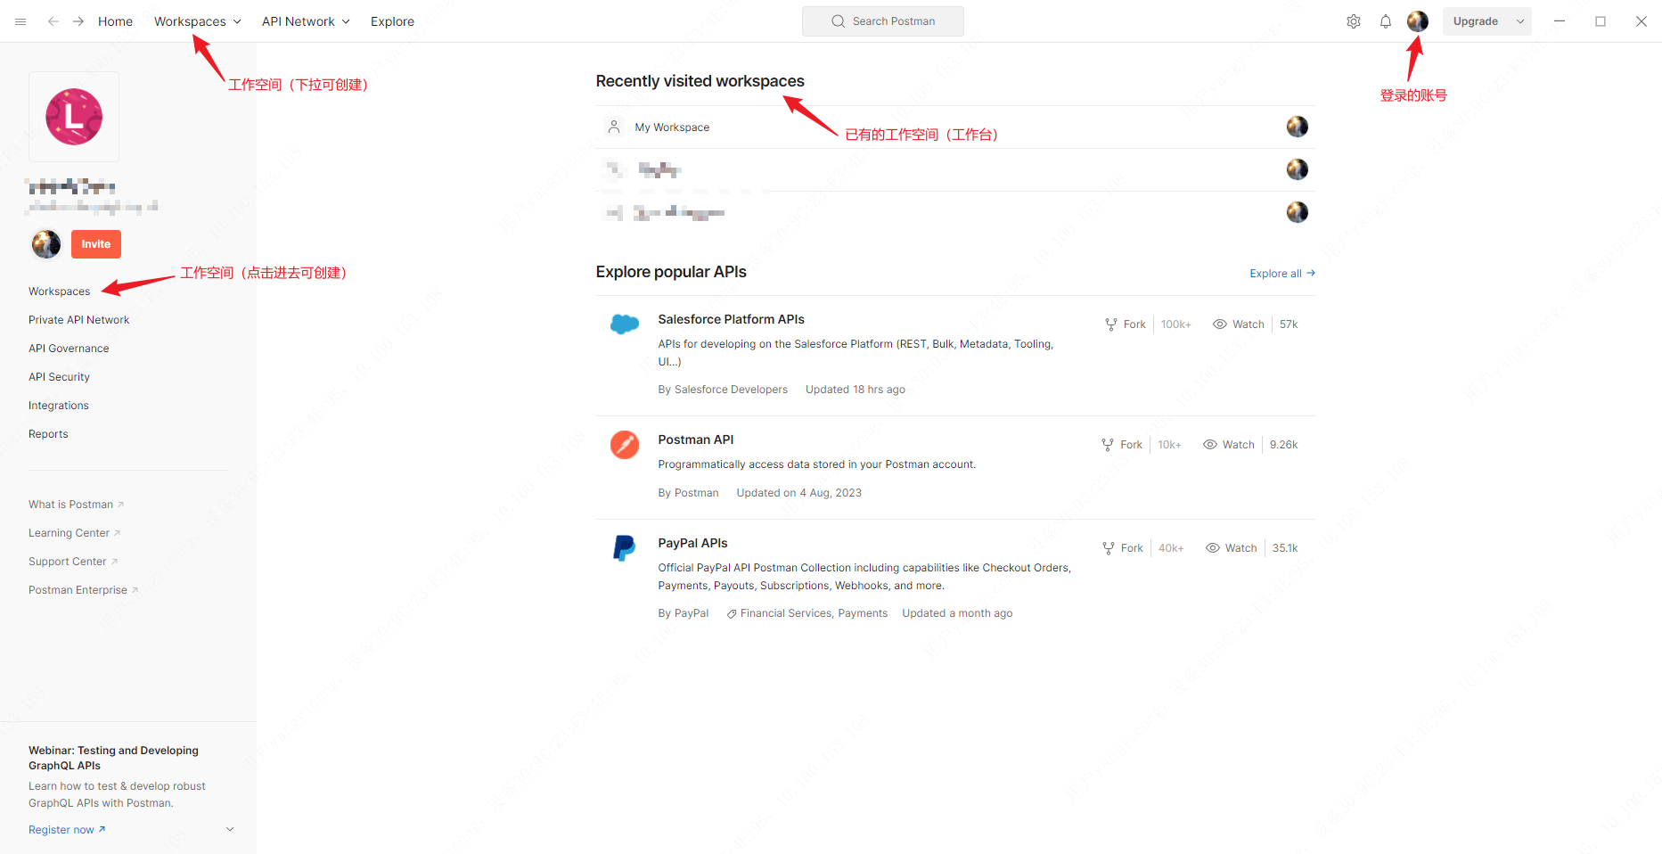Minimize the Postman window
1662x854 pixels.
[1560, 21]
